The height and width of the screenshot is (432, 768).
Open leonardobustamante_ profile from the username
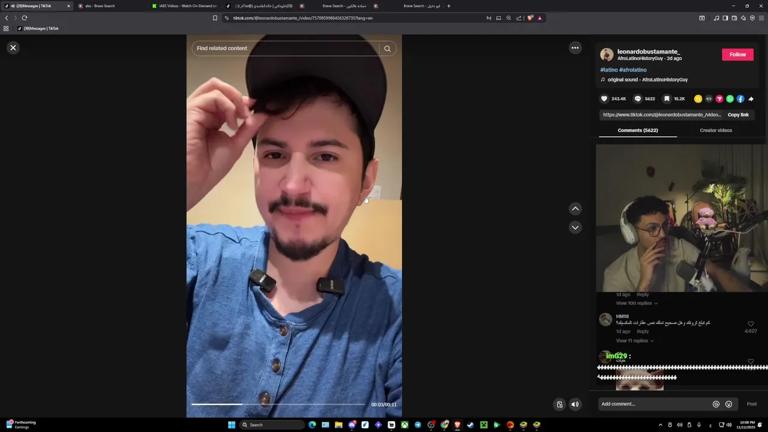pos(649,52)
